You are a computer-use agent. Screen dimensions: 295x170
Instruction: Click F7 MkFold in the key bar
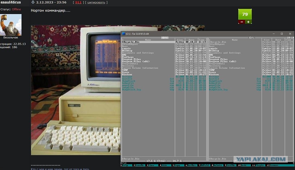(x=204, y=165)
